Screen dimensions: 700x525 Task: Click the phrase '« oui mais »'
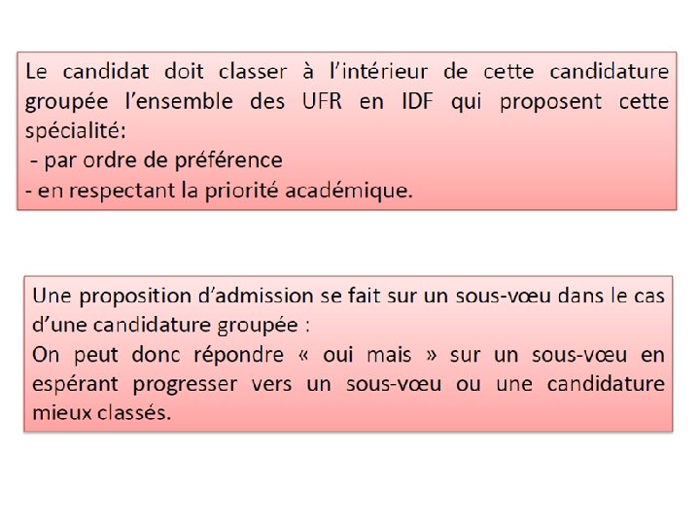click(367, 355)
